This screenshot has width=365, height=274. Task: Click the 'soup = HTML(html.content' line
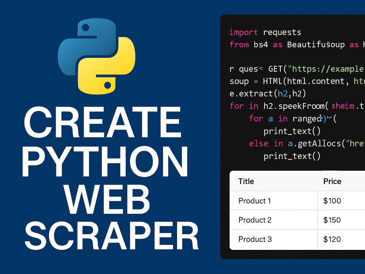297,81
